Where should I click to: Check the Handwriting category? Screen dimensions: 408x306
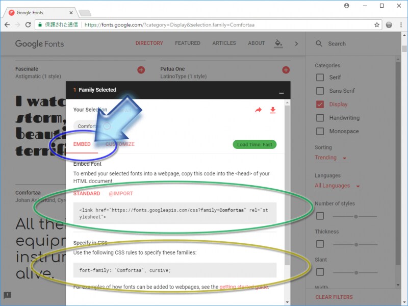pyautogui.click(x=320, y=118)
